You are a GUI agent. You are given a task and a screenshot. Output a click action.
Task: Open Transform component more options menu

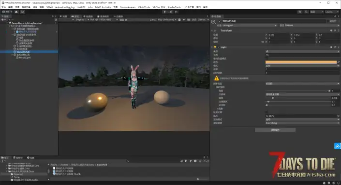click(339, 31)
